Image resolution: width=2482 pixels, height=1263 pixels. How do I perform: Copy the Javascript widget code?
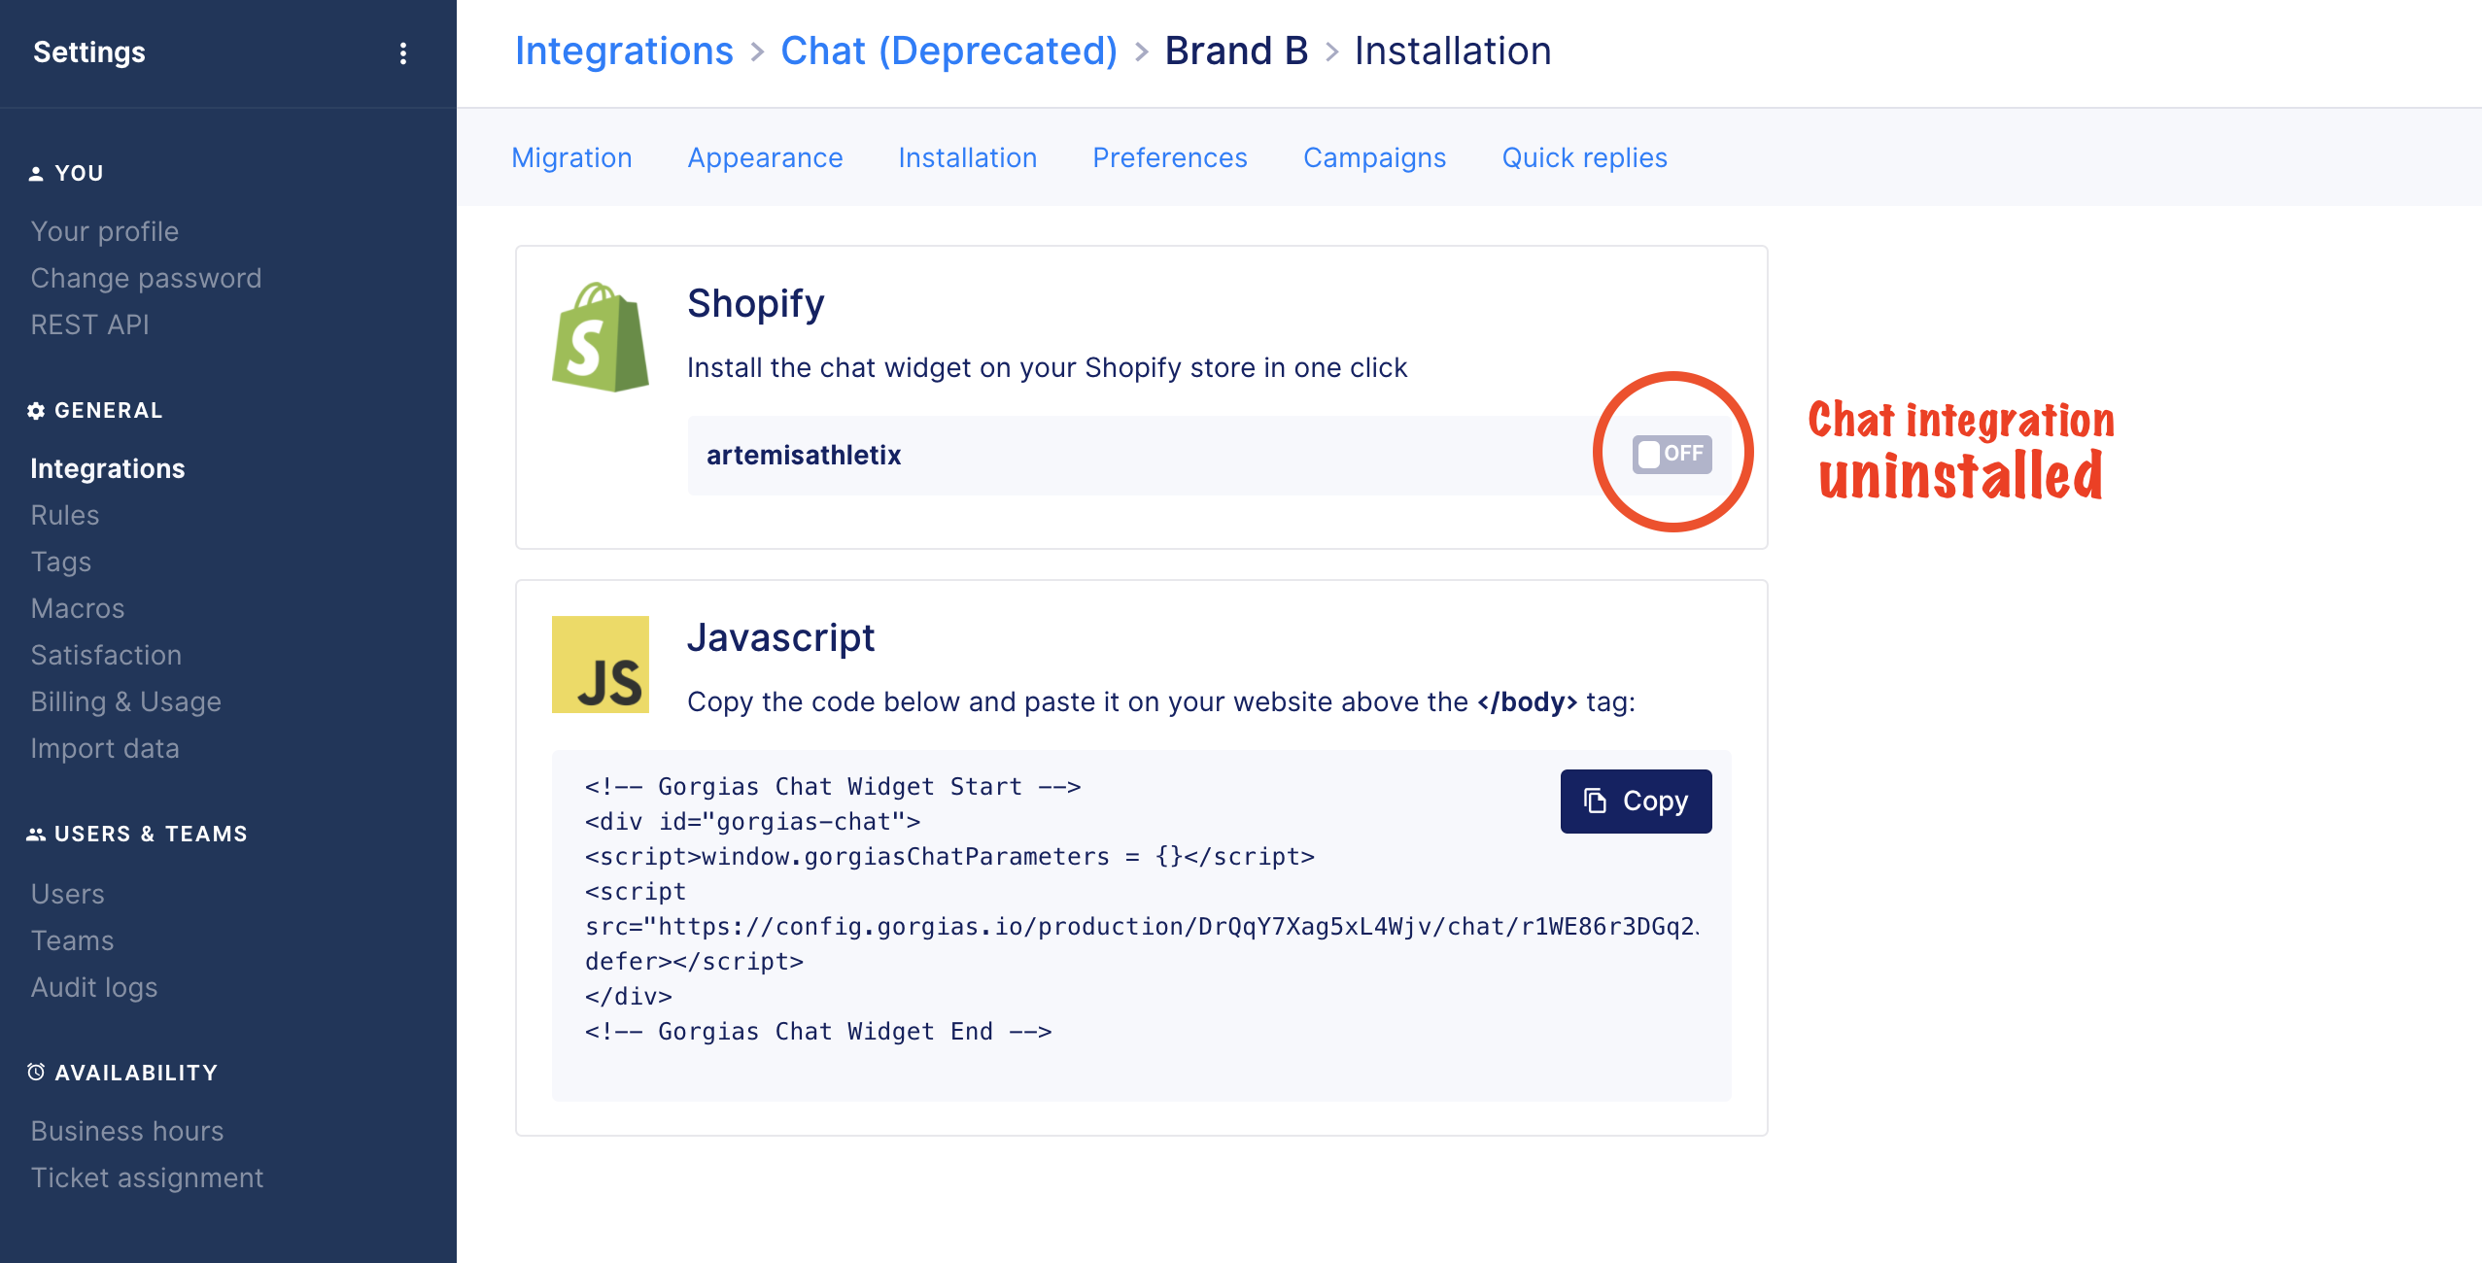pyautogui.click(x=1637, y=802)
